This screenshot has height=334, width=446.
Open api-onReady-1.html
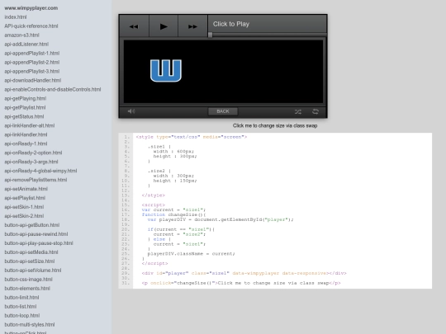(x=26, y=143)
